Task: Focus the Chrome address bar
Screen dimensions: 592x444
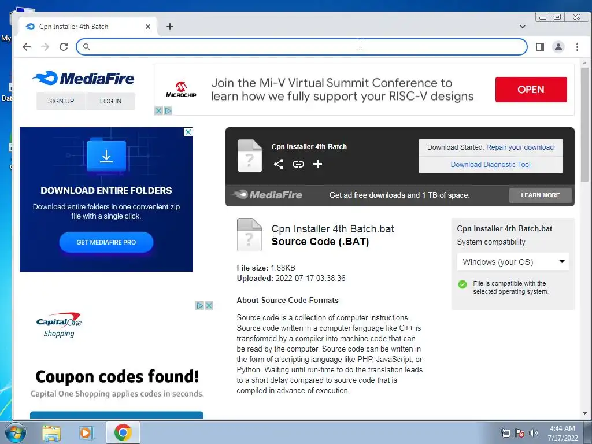Action: point(301,47)
